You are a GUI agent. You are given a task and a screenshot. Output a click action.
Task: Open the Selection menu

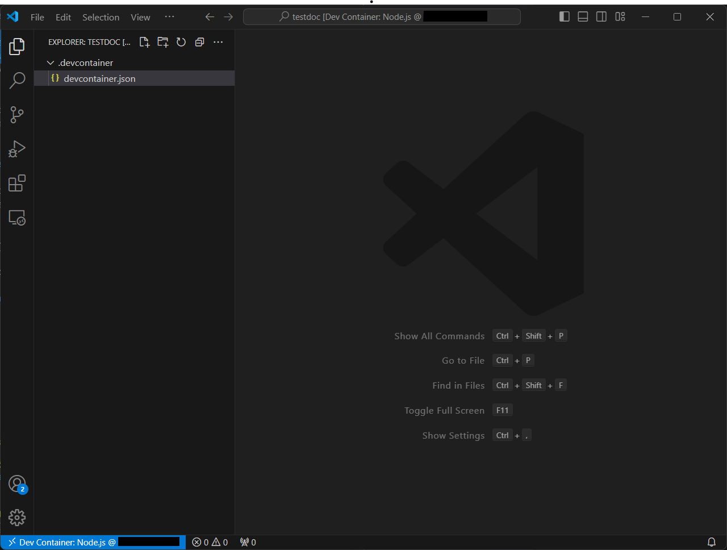[101, 17]
